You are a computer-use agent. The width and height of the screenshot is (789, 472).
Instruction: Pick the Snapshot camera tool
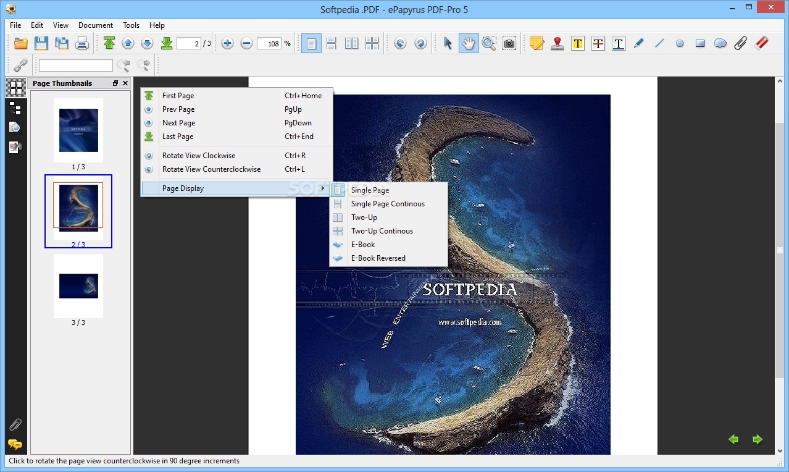(509, 43)
